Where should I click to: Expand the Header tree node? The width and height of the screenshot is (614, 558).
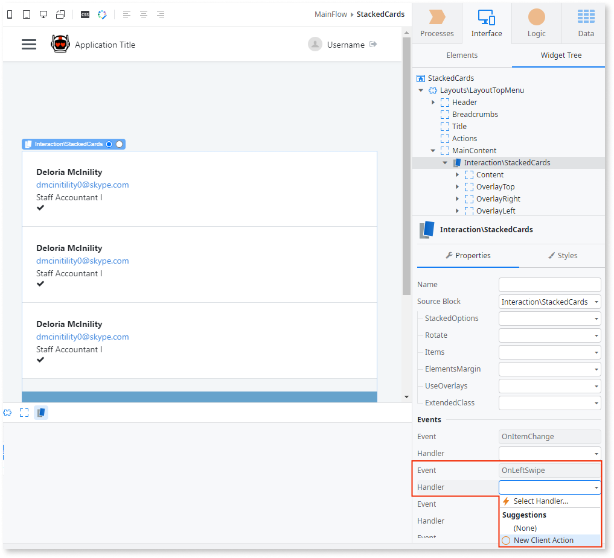(x=433, y=102)
